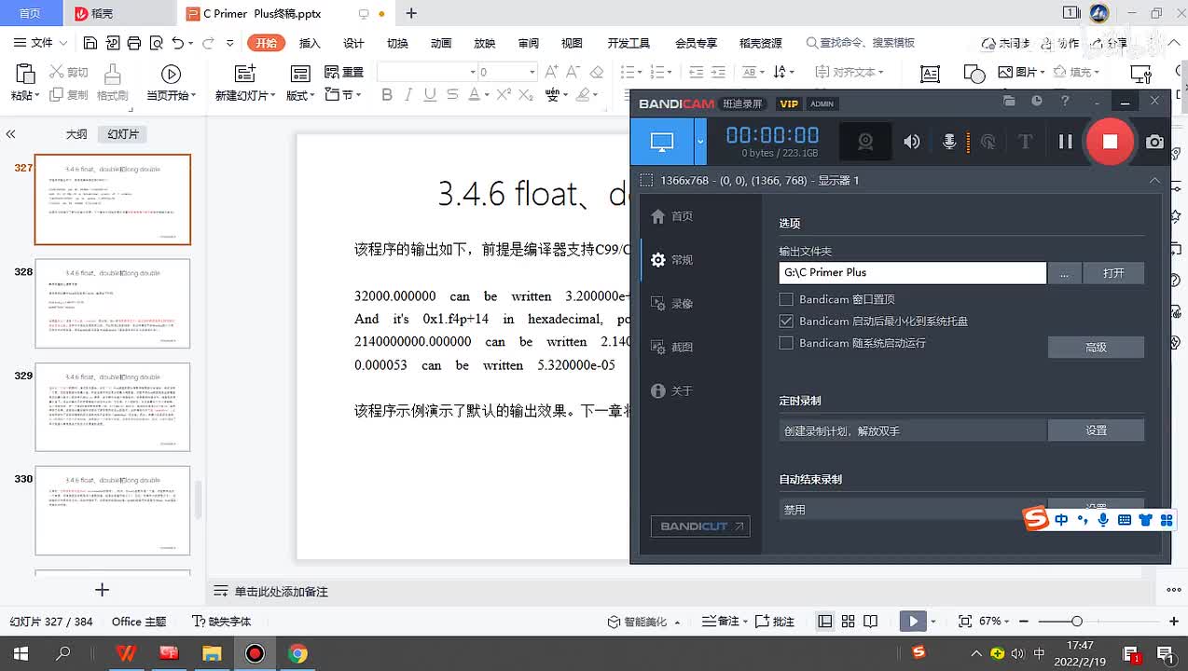Screen dimensions: 1188x671
Task: Open the Design (设计) ribbon tab
Action: 353,43
